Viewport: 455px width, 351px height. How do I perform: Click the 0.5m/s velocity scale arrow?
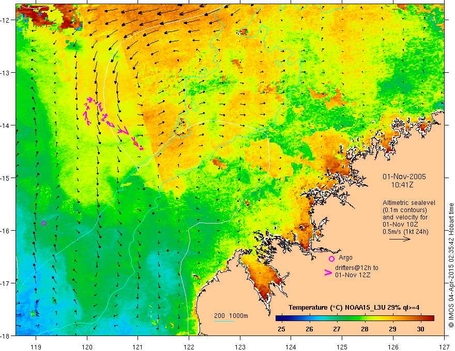[x=400, y=239]
